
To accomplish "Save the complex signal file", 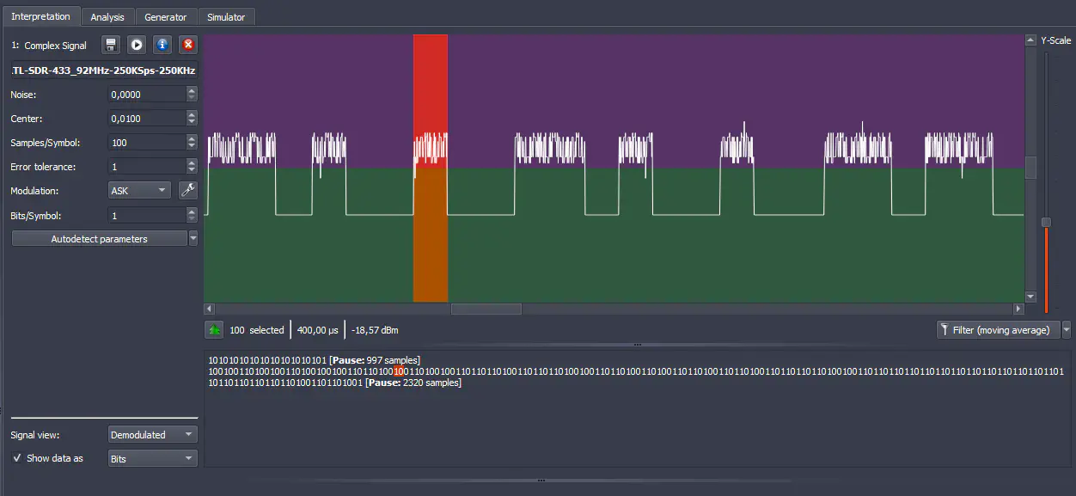I will (x=111, y=45).
